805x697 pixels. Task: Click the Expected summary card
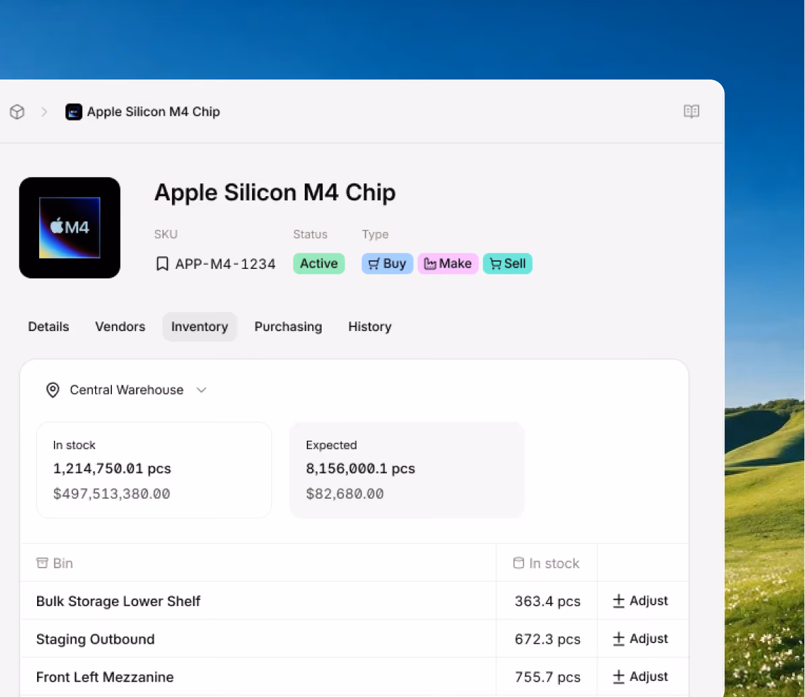407,470
